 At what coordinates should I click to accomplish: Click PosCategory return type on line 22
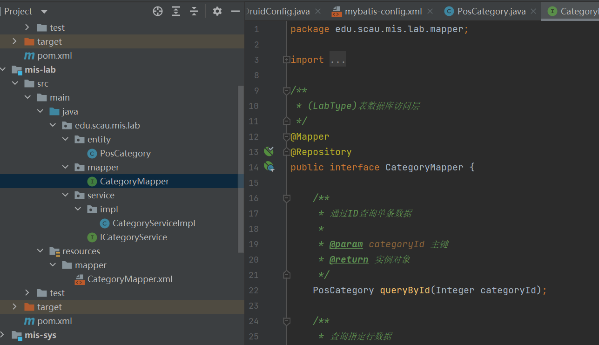(343, 290)
